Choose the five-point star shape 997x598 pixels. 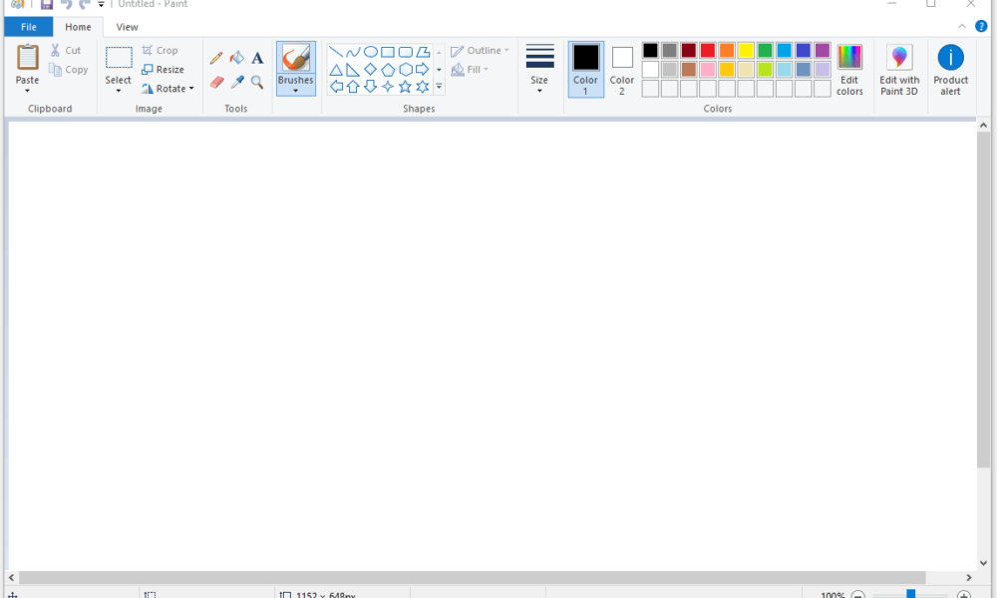pos(405,86)
